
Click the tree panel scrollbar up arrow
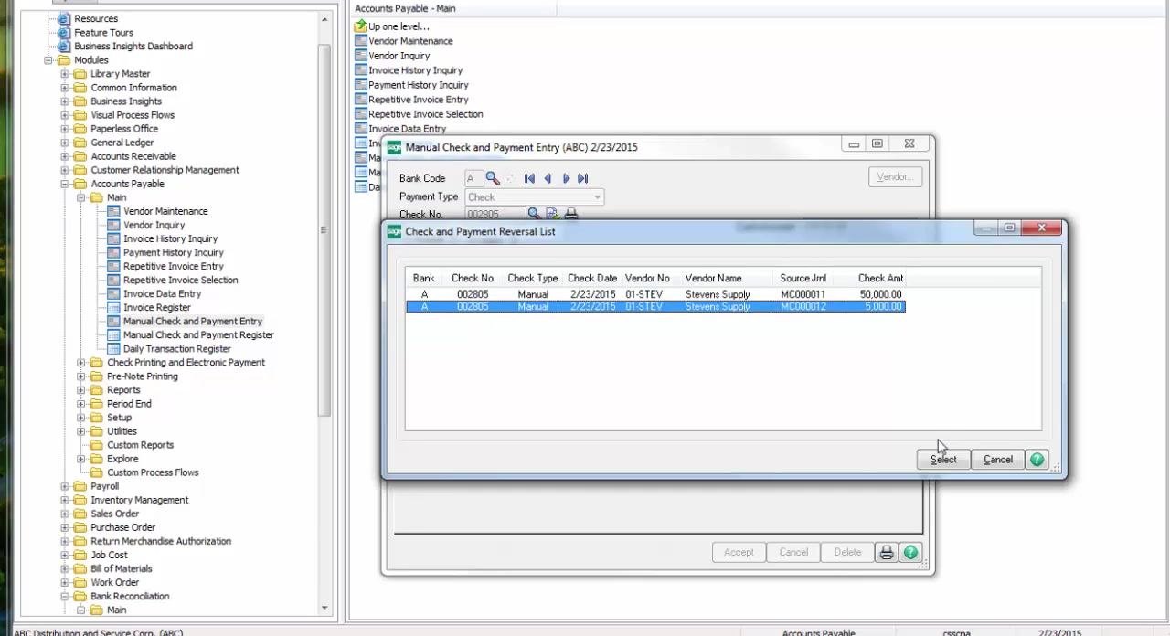324,18
